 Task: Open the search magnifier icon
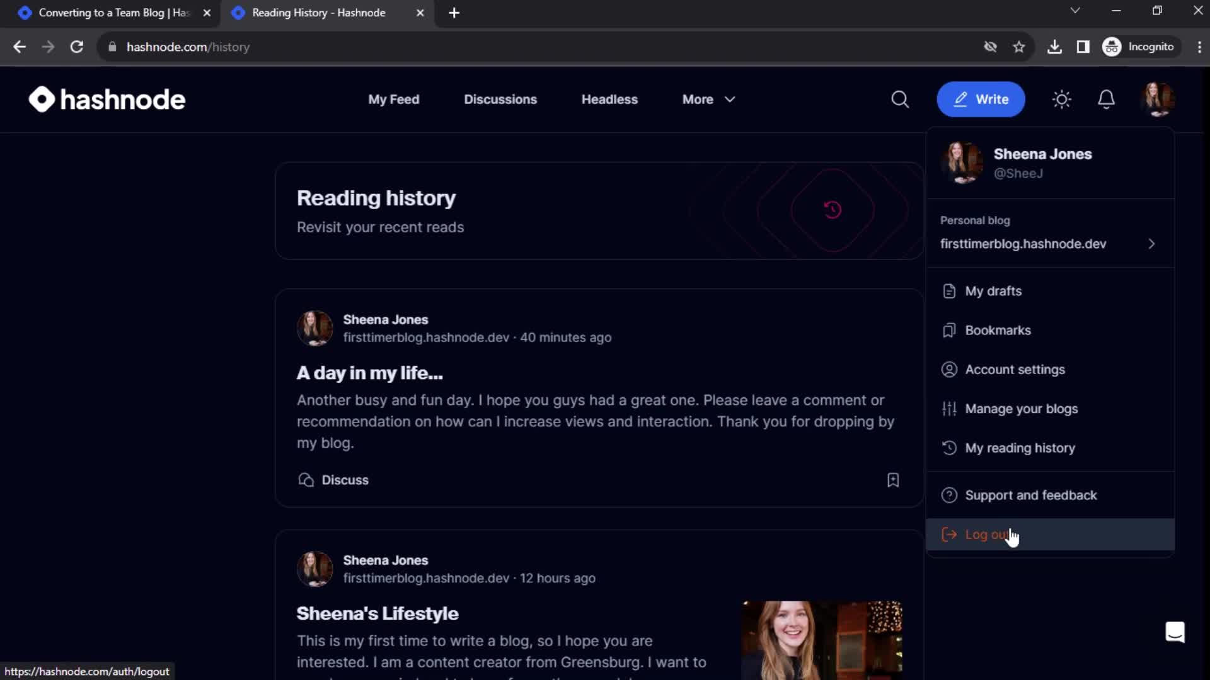pos(900,99)
